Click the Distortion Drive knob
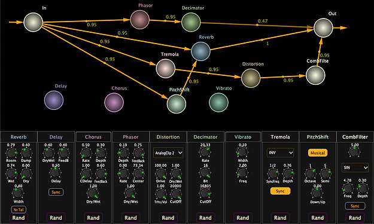The width and height of the screenshot is (374, 224). click(x=161, y=174)
